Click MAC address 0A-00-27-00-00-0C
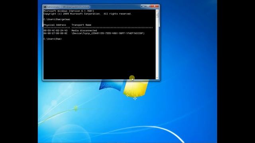This screenshot has height=143, width=255. pos(55,33)
